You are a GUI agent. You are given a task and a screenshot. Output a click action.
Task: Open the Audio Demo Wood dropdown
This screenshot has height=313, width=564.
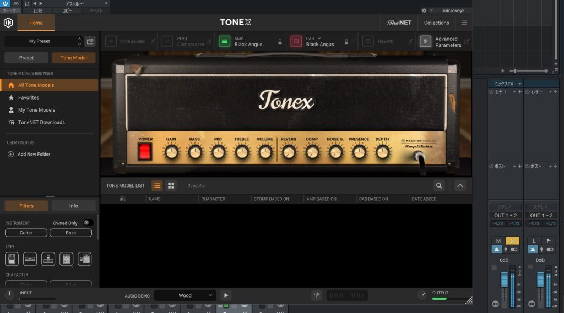click(185, 295)
